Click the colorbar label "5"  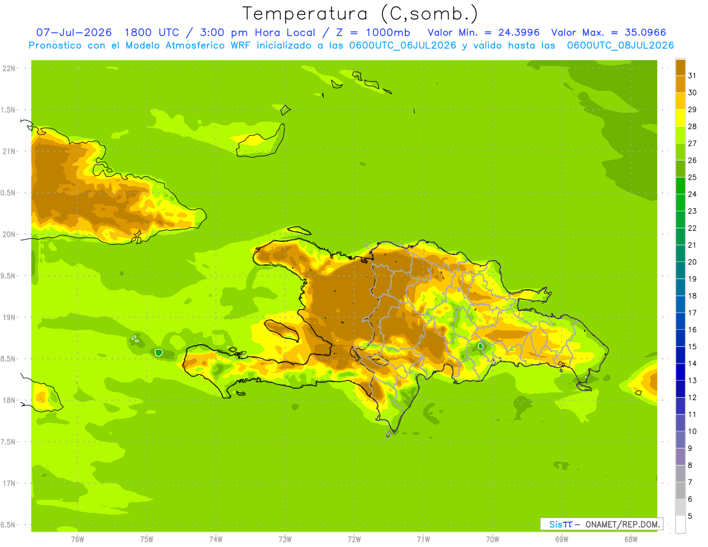(x=690, y=516)
